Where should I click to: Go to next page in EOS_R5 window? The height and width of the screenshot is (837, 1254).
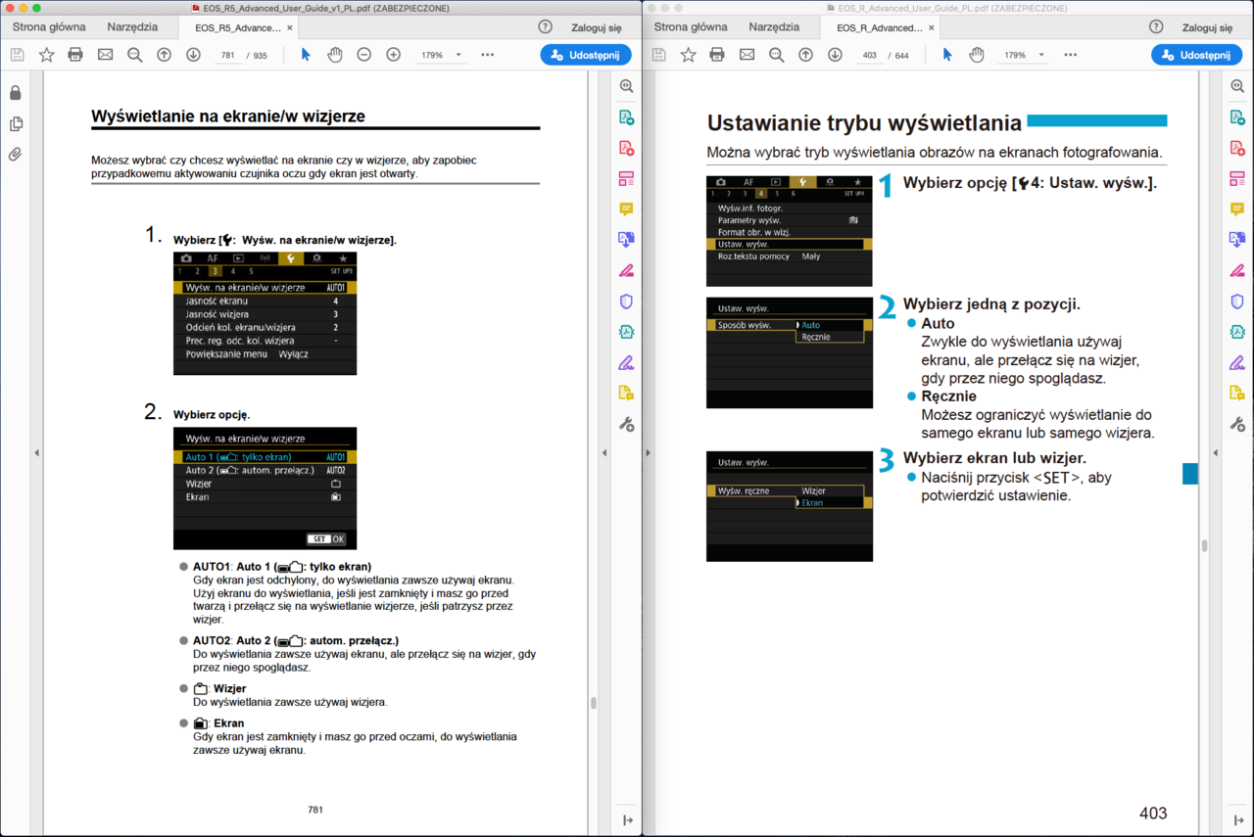(193, 55)
